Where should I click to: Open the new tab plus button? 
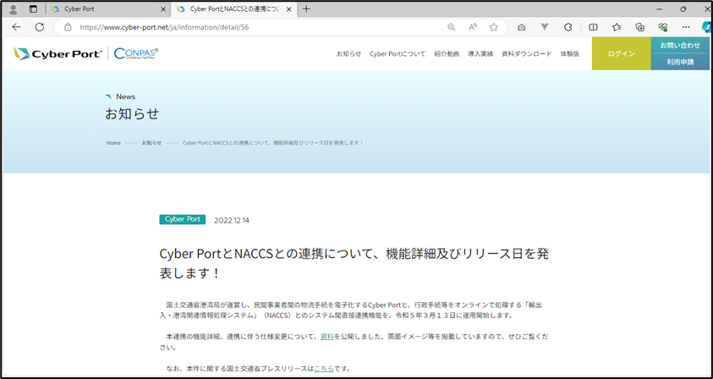tap(306, 8)
